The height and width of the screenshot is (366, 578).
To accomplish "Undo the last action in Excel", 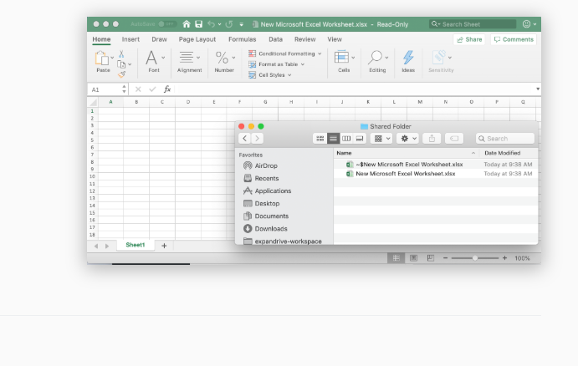I will (x=211, y=24).
